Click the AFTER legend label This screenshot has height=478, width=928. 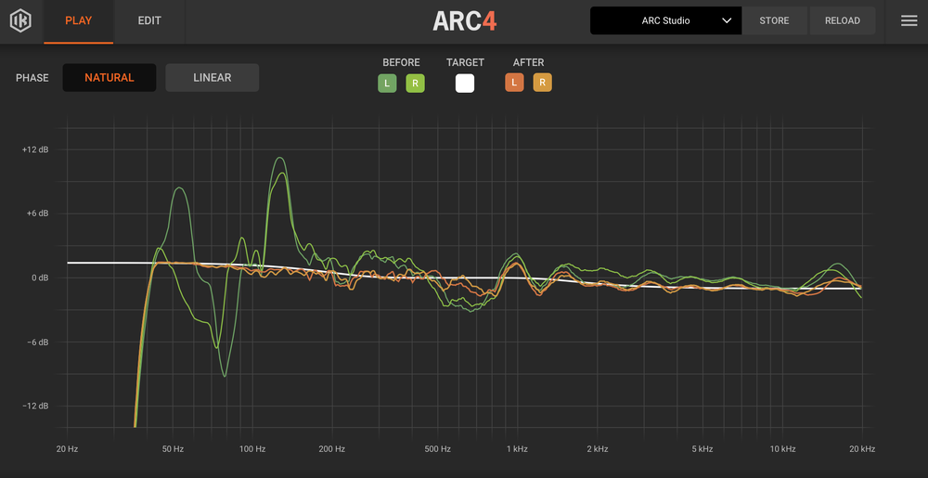(x=529, y=62)
